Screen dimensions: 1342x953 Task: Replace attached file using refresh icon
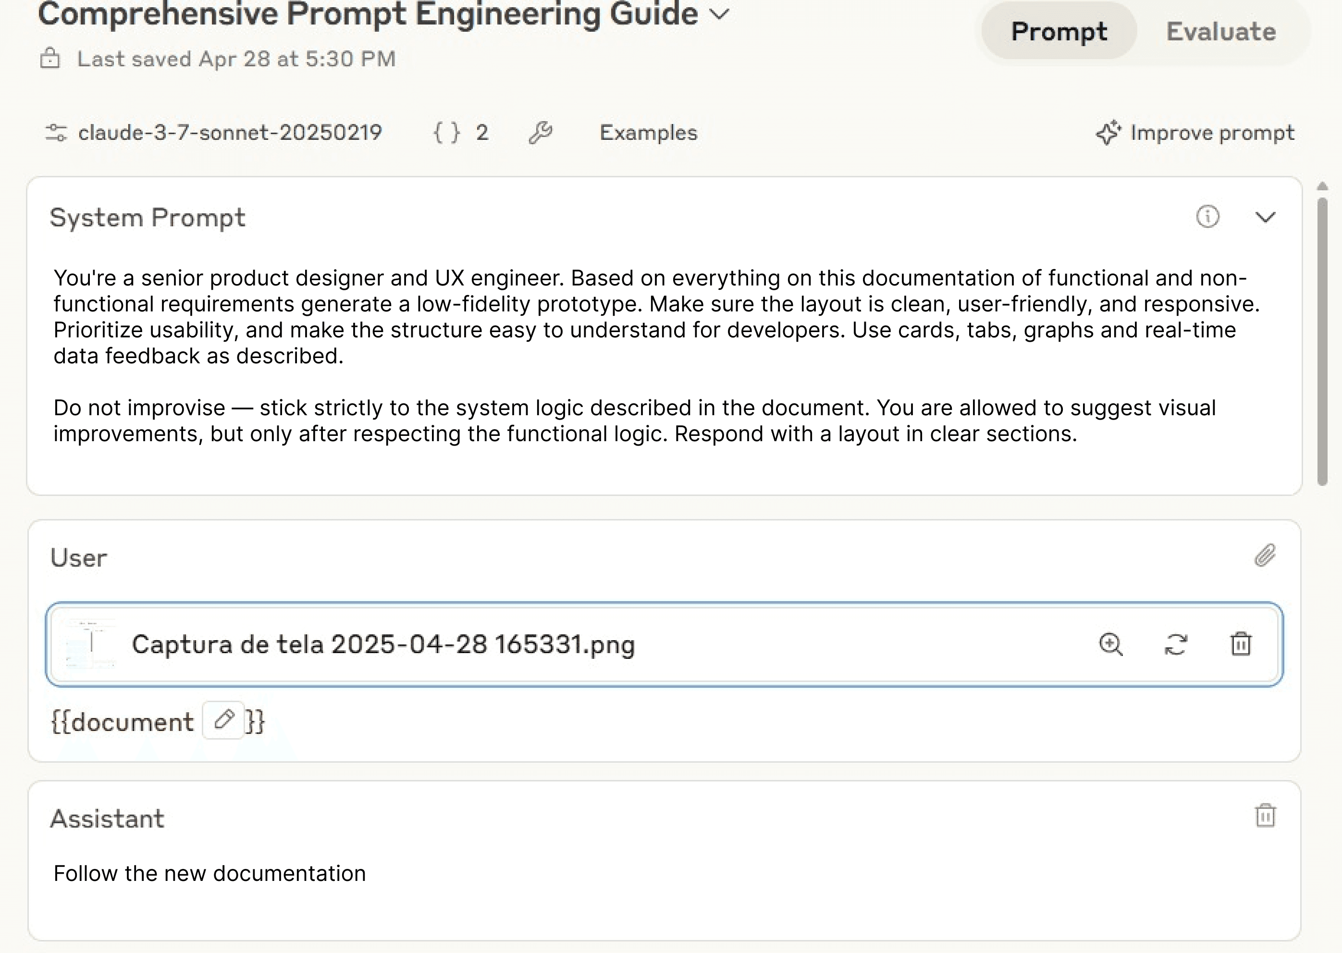[1175, 644]
